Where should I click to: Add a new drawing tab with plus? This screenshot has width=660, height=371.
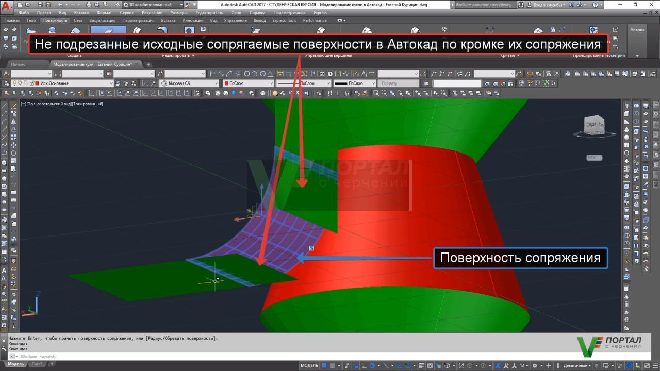coord(148,64)
